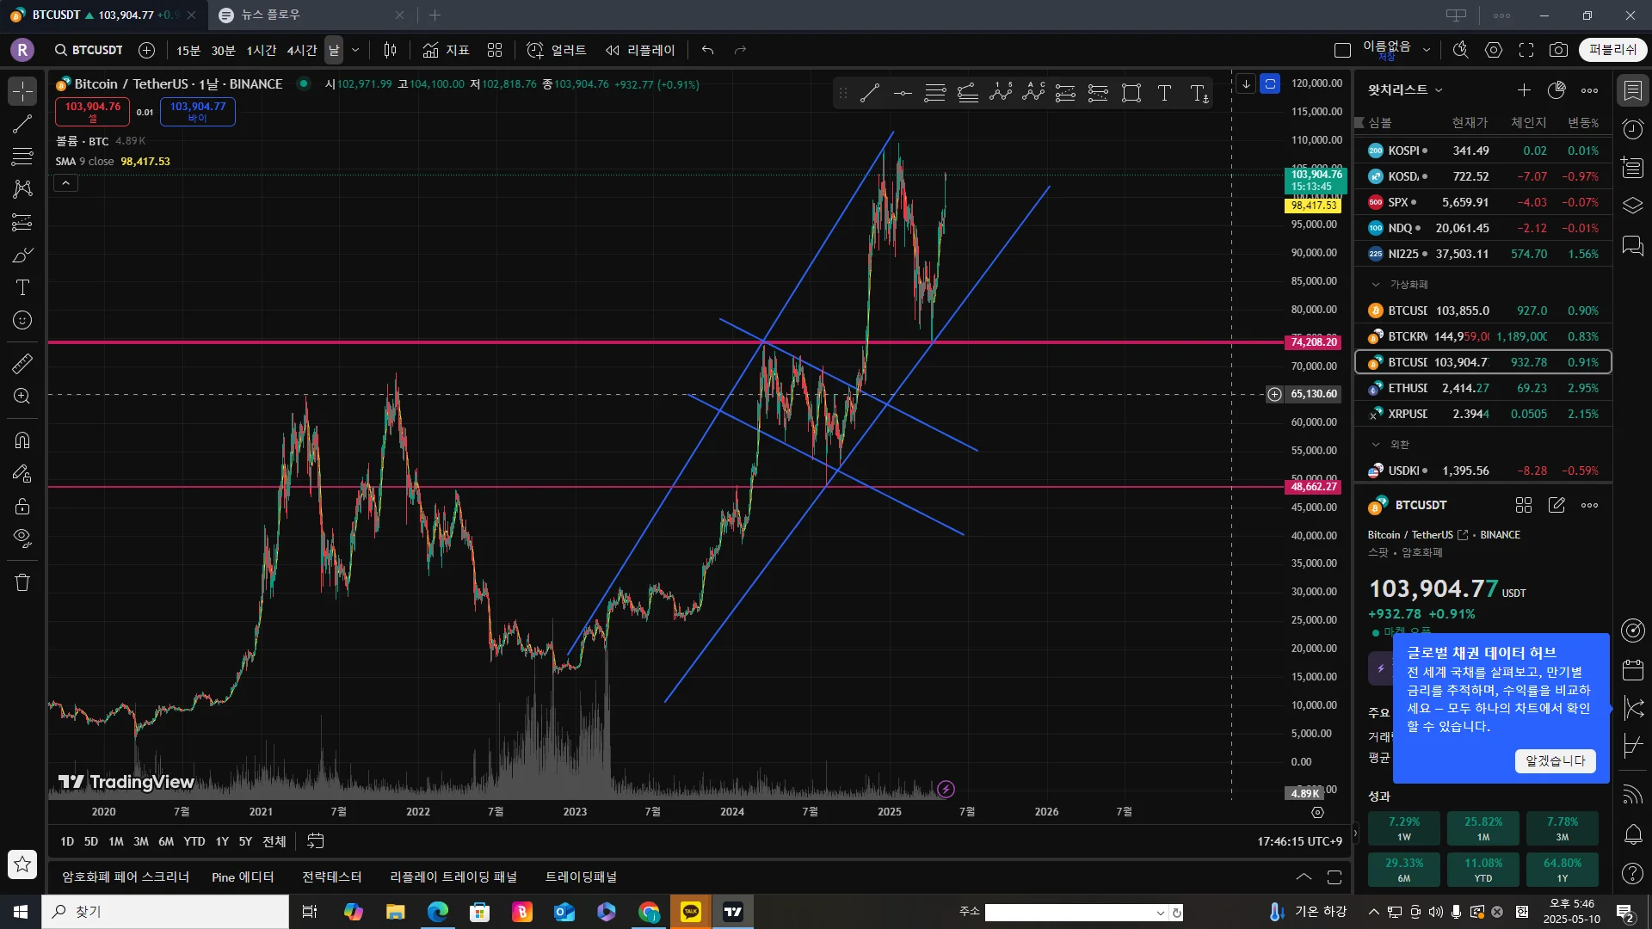Click the 알겠습니다 button in popup
The image size is (1652, 929).
point(1555,760)
